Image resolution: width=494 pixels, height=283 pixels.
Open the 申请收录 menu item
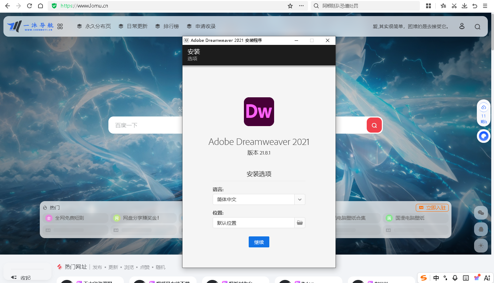click(201, 26)
